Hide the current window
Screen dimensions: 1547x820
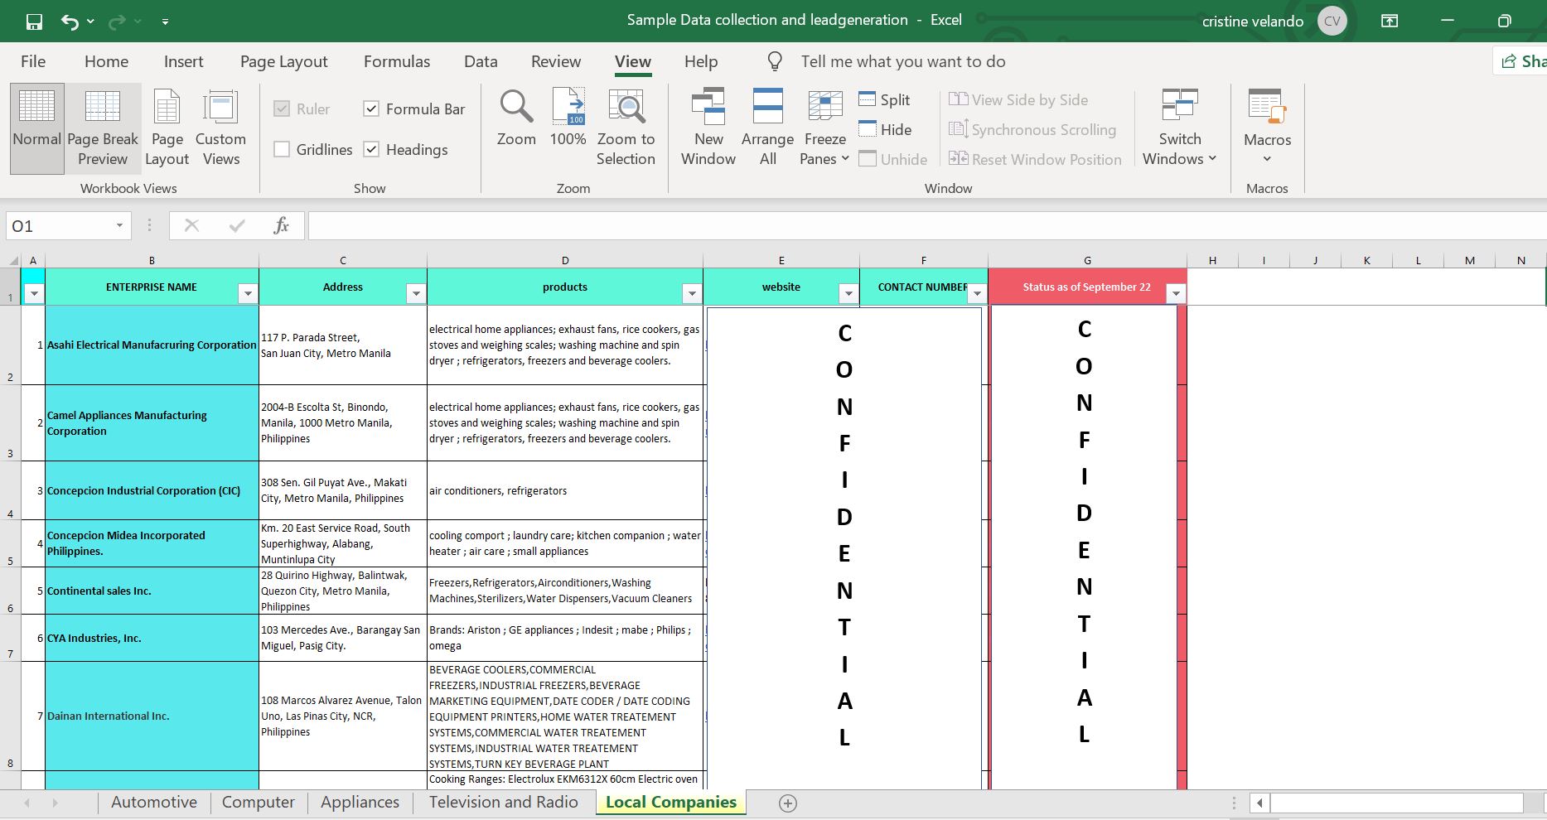click(x=885, y=129)
